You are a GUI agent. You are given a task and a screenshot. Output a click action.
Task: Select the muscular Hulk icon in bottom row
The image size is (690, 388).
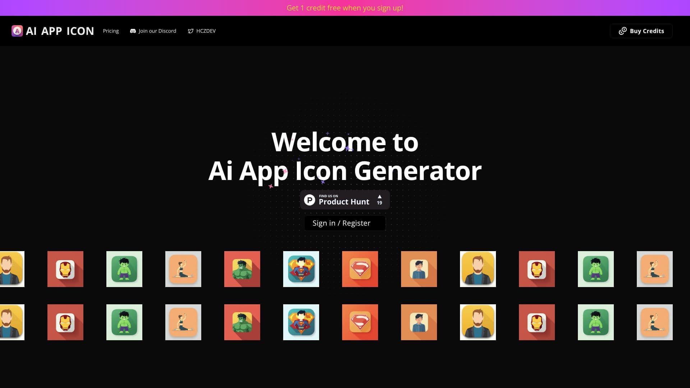(x=242, y=322)
